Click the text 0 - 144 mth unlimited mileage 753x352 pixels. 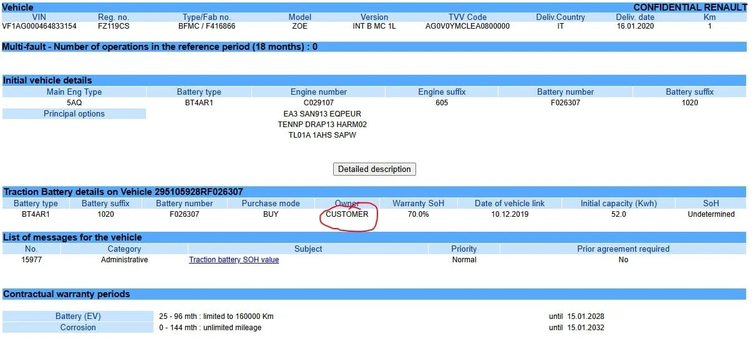[x=210, y=328]
